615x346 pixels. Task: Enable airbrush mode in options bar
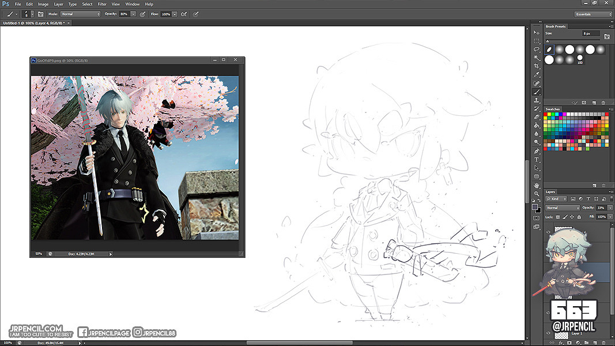coord(184,14)
